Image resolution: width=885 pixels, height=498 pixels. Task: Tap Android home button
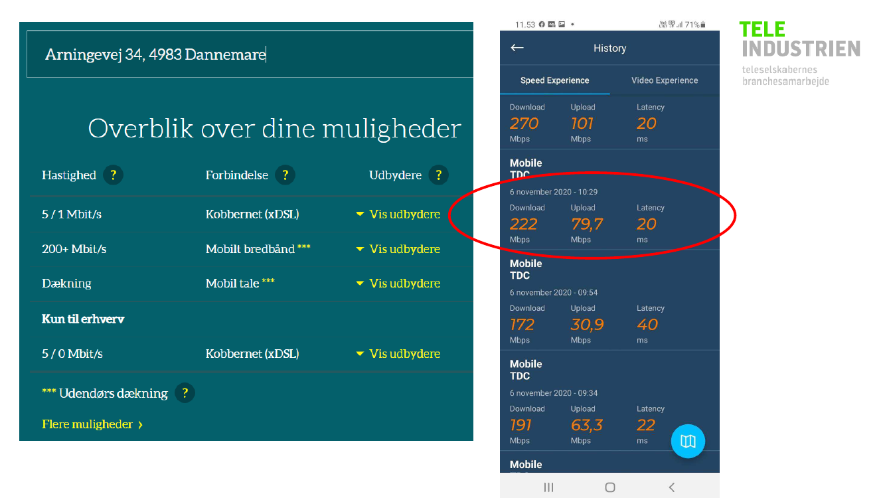[610, 487]
